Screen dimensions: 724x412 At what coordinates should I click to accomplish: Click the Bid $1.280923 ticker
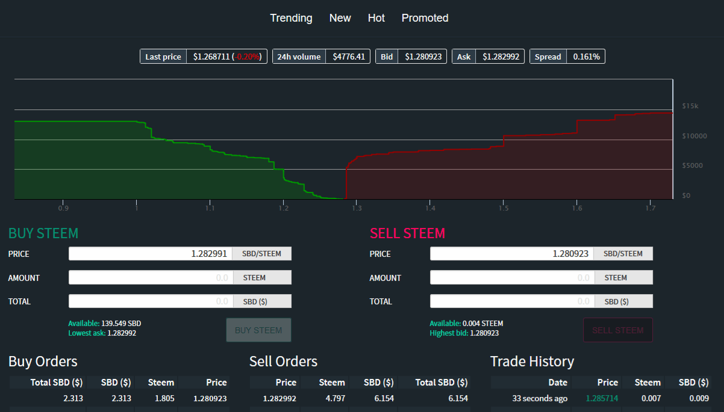click(411, 57)
